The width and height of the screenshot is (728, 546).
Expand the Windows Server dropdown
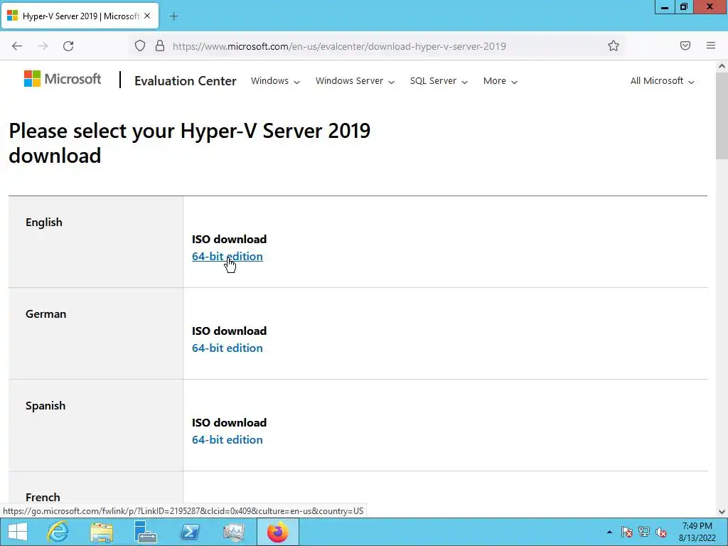point(355,81)
